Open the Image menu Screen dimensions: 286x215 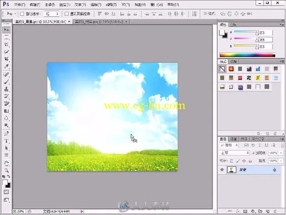pos(50,4)
